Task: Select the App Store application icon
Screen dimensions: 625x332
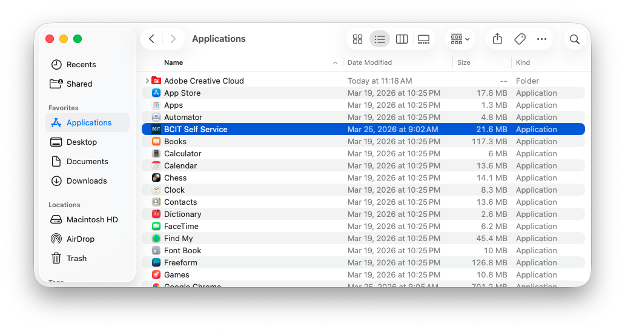Action: [x=156, y=93]
